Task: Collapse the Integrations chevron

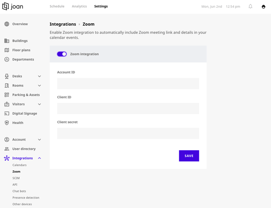Action: coord(39,158)
